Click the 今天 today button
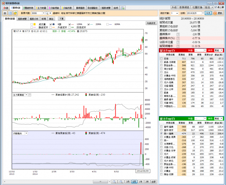The image size is (226, 185). pos(208,13)
